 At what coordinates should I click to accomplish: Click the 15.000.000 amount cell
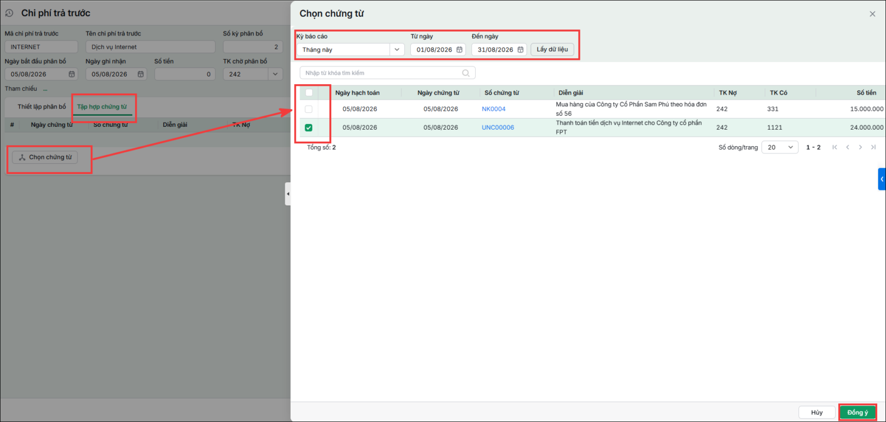[867, 109]
